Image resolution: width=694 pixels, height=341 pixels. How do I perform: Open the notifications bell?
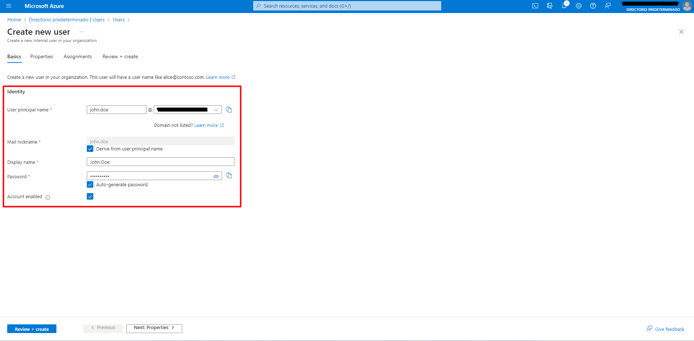pyautogui.click(x=564, y=6)
